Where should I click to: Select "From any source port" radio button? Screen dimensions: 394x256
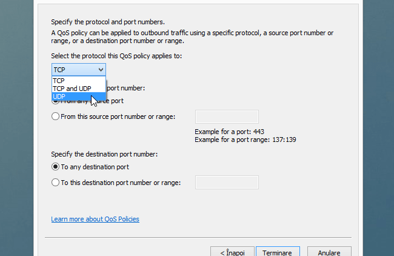tap(56, 101)
